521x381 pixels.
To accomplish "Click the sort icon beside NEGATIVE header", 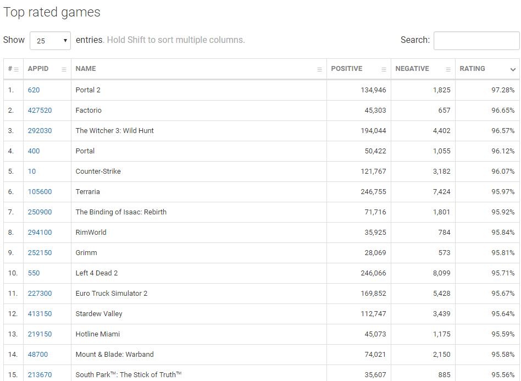I will pos(448,69).
